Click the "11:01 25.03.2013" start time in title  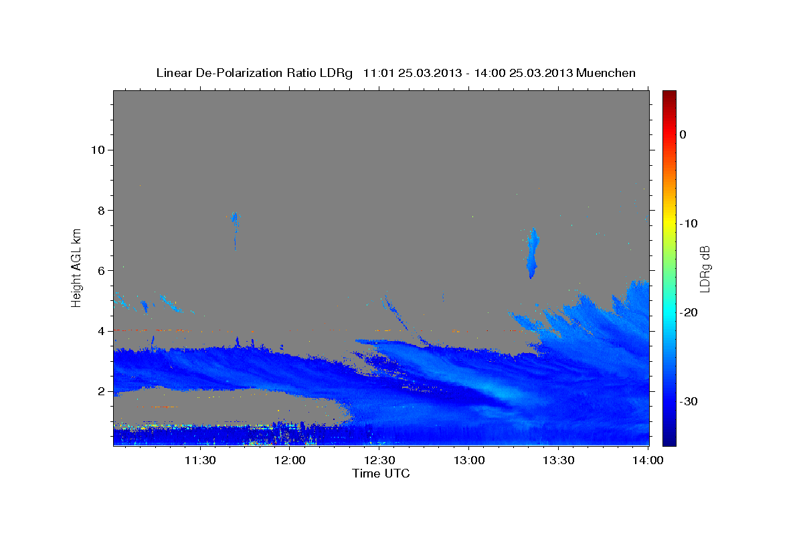pyautogui.click(x=412, y=73)
